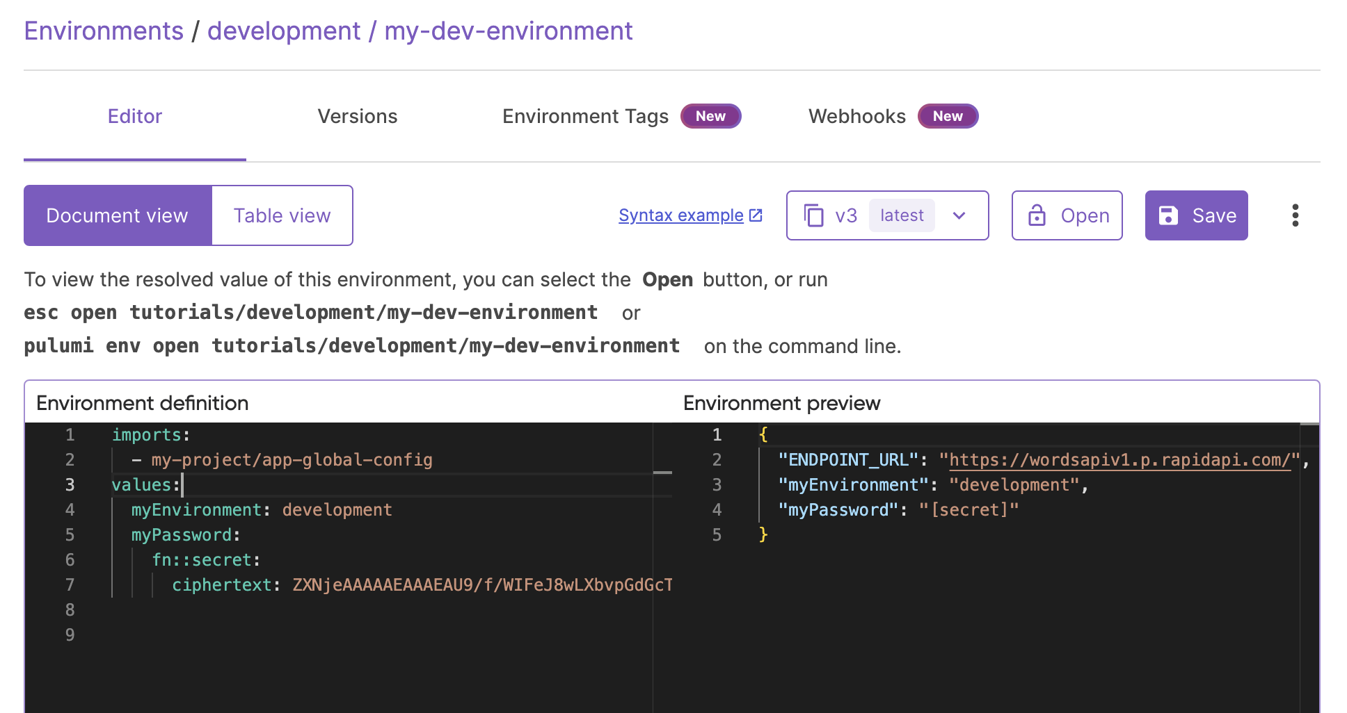Screen dimensions: 1347x713
Task: Expand the v3 latest version dropdown
Action: [x=959, y=215]
